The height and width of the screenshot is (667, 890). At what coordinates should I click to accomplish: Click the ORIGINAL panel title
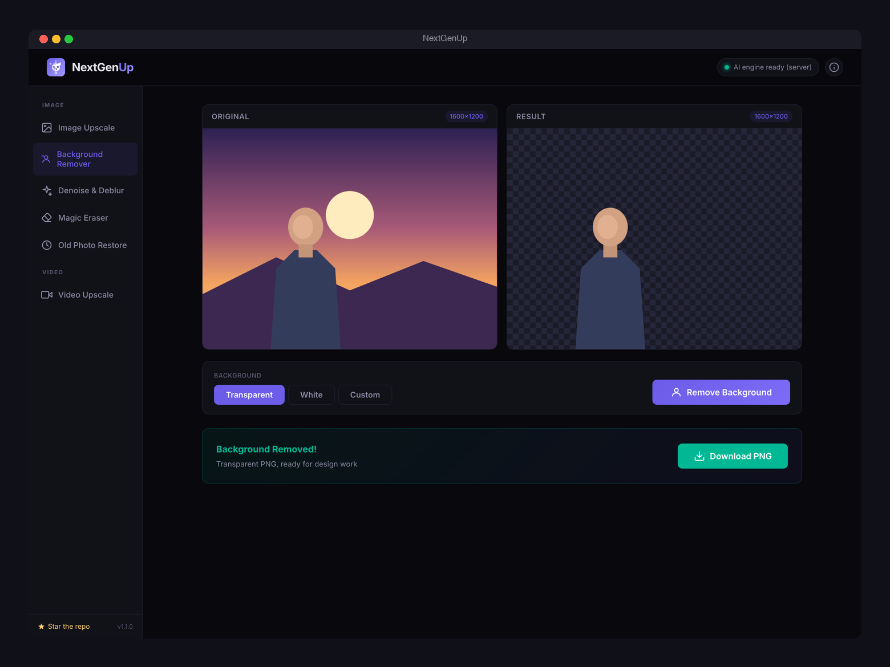[230, 116]
